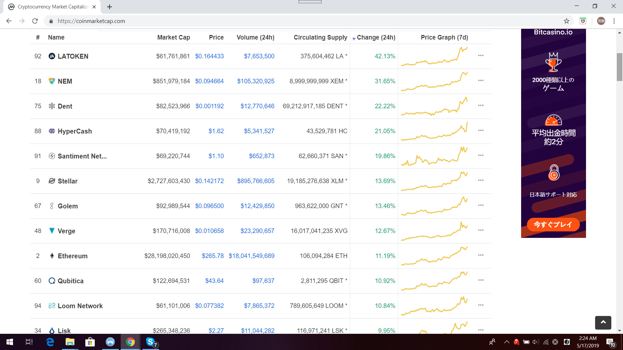This screenshot has height=350, width=623.
Task: Click the Stellar coin logo icon
Action: coord(52,181)
